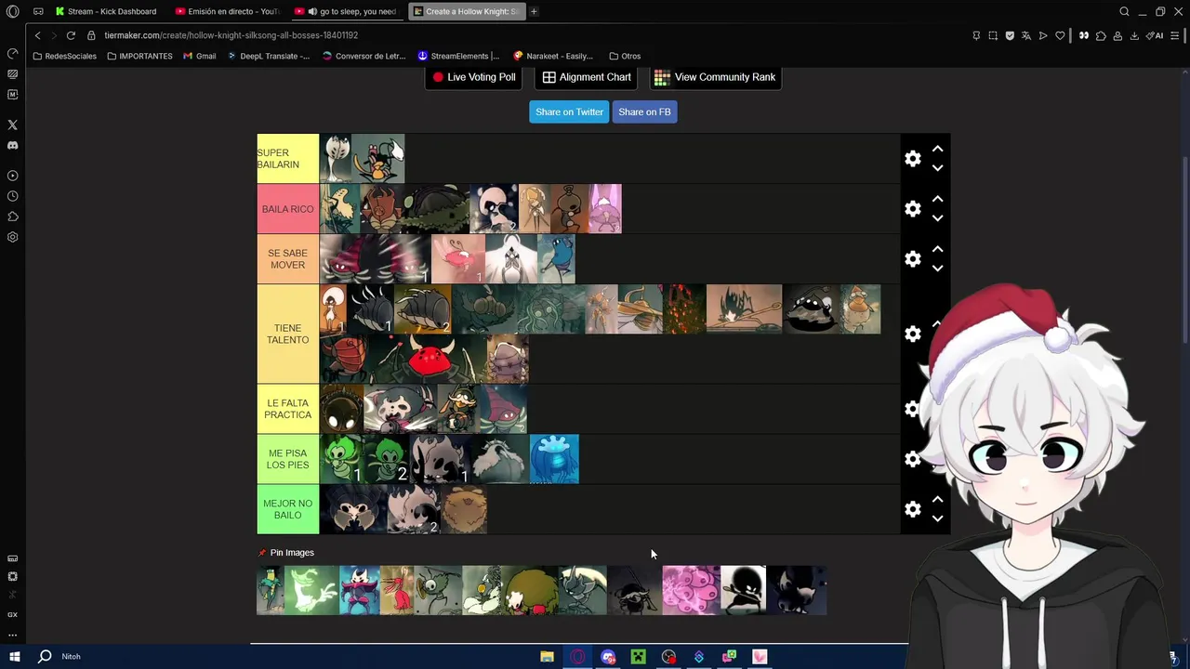Viewport: 1190px width, 669px height.
Task: Open Otros bookmark folder
Action: pyautogui.click(x=625, y=56)
